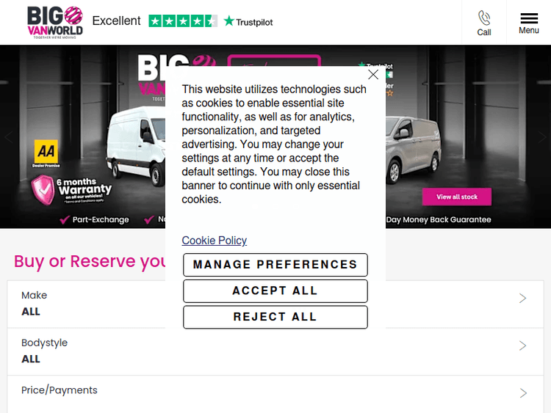551x413 pixels.
Task: Open the Cookie Policy link
Action: 214,241
